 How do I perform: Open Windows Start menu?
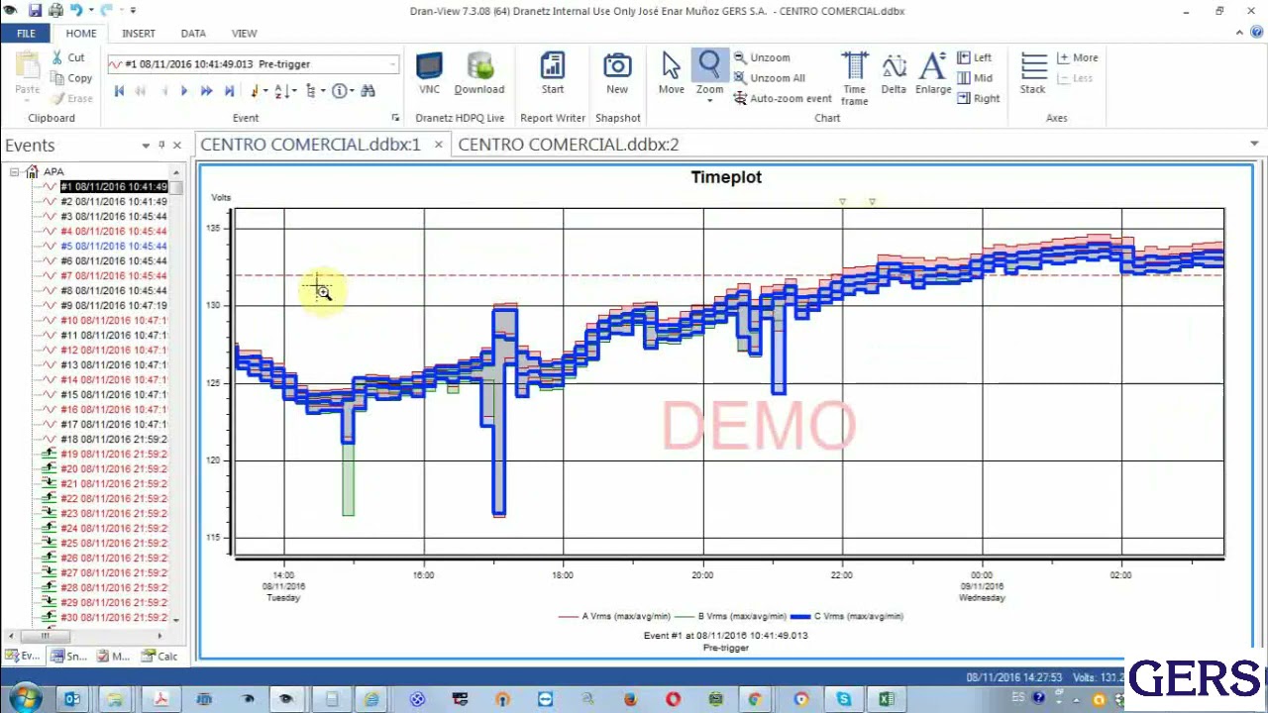(x=24, y=699)
